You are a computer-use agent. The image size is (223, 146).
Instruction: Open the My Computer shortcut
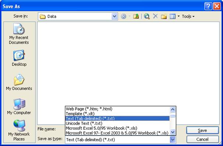click(x=19, y=106)
